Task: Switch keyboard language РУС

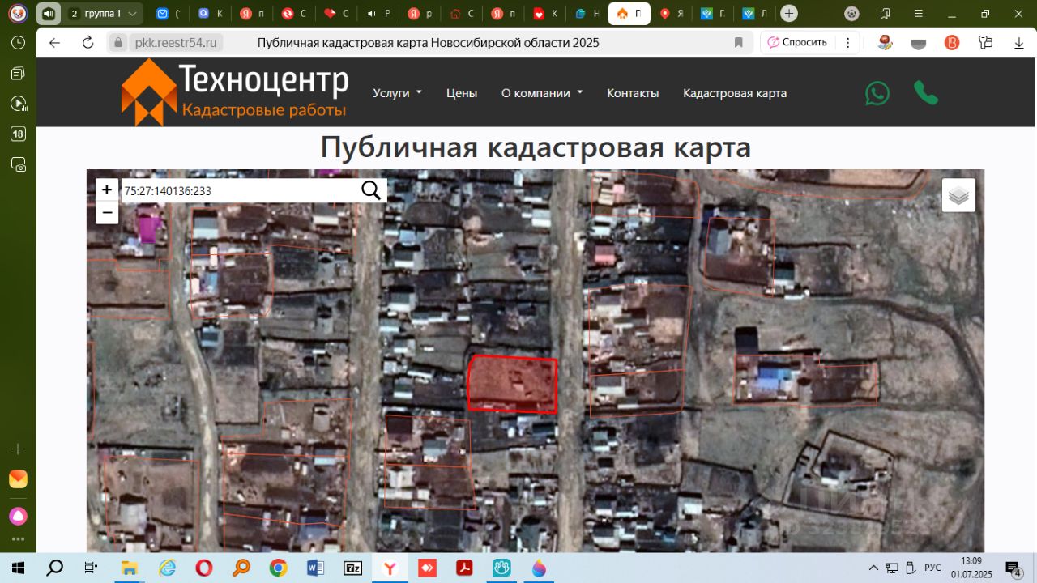Action: (x=932, y=568)
